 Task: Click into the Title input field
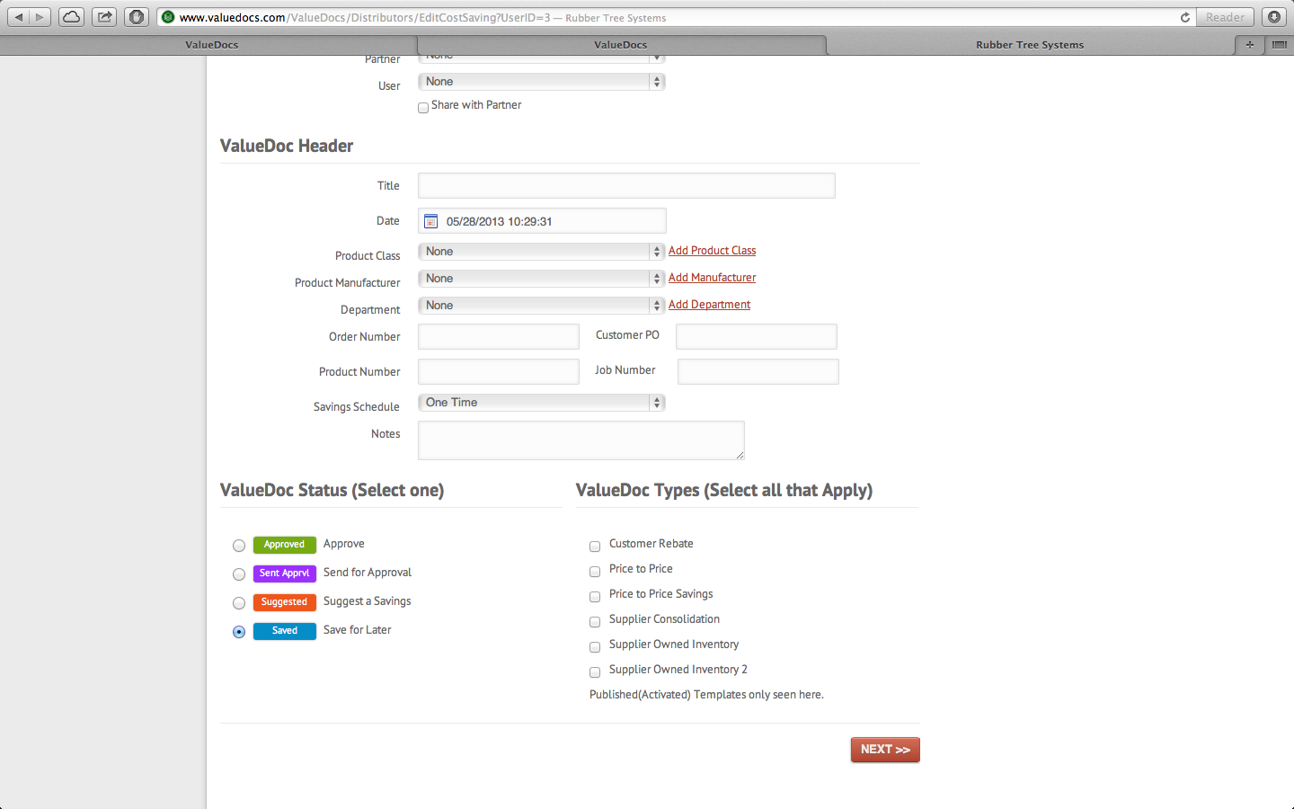626,186
